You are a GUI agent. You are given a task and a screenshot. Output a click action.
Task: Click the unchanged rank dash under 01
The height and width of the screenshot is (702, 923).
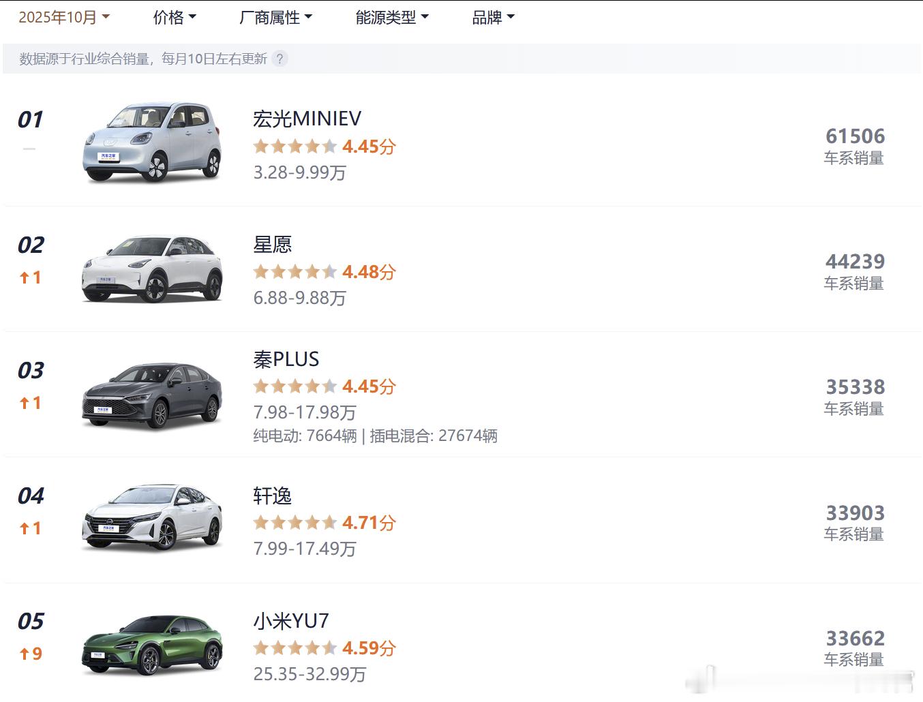tap(29, 149)
